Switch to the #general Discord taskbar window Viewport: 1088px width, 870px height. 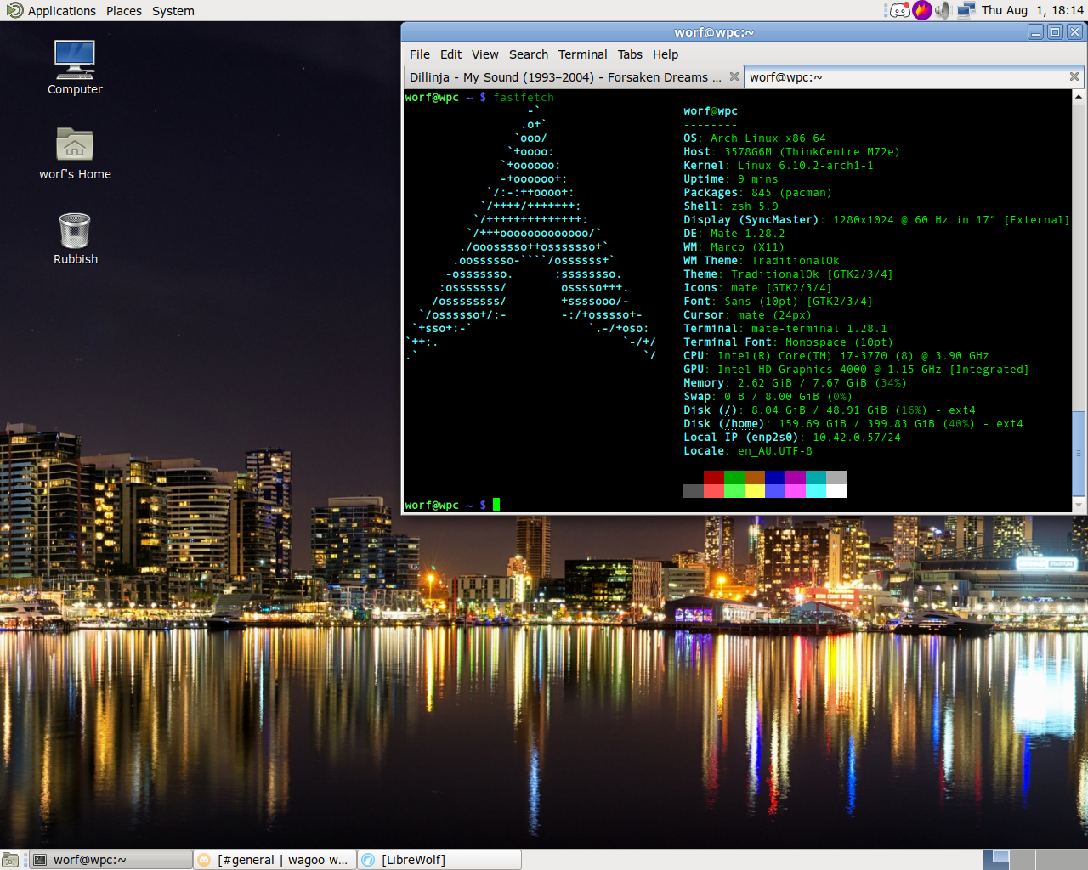(x=274, y=860)
